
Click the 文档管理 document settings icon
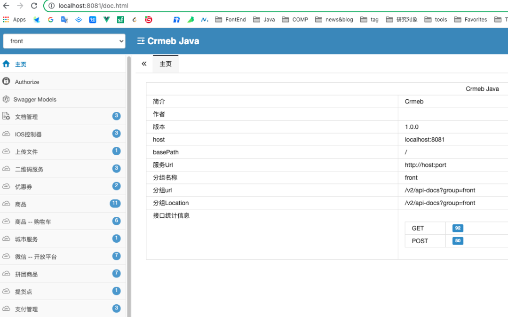click(x=6, y=116)
